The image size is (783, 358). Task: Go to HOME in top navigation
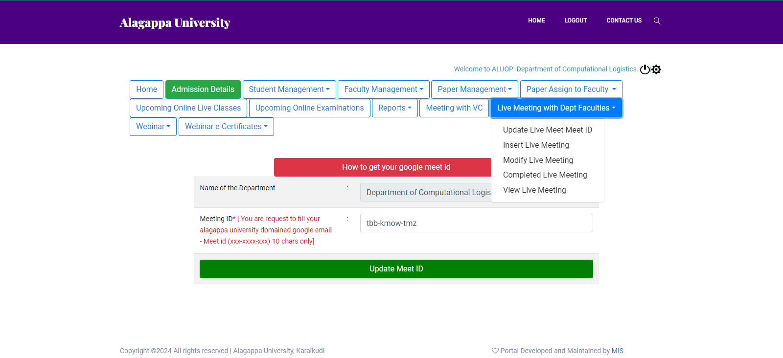tap(536, 21)
